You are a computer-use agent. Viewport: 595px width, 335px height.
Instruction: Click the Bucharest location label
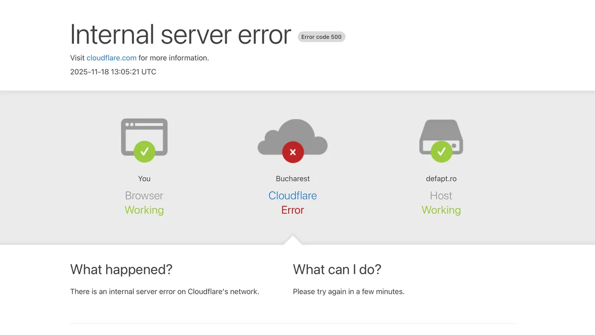(293, 178)
